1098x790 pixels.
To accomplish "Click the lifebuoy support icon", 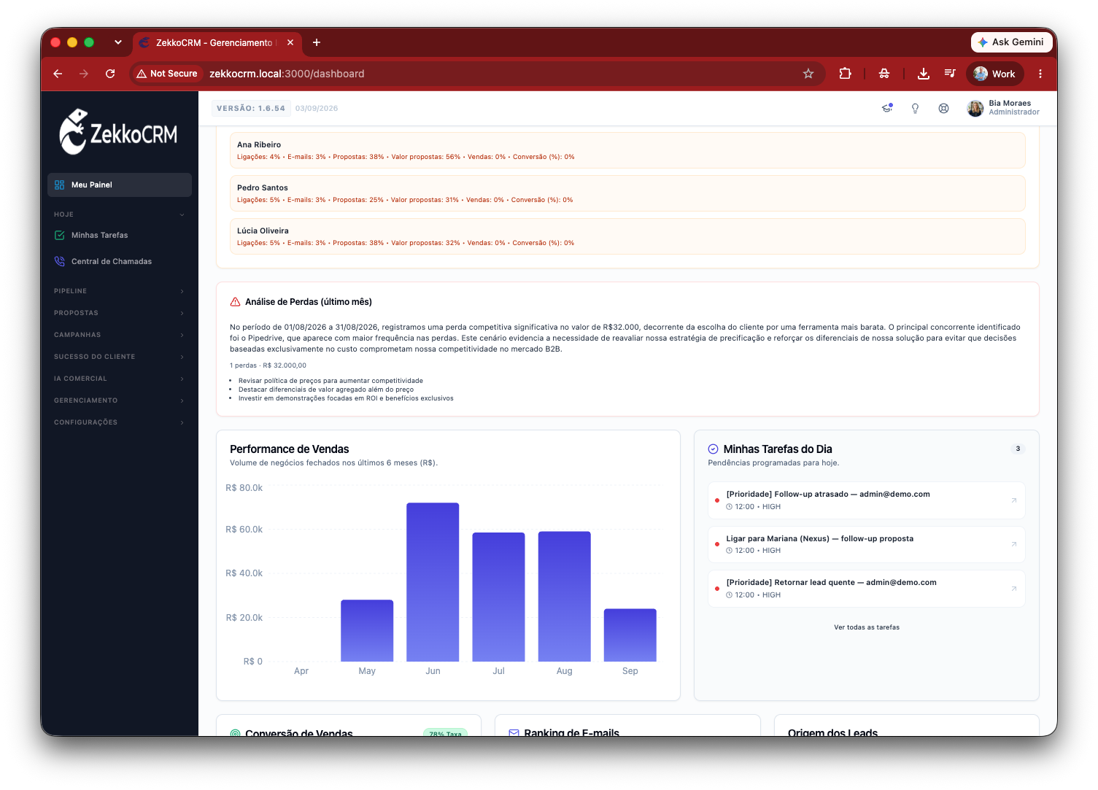I will click(x=943, y=108).
